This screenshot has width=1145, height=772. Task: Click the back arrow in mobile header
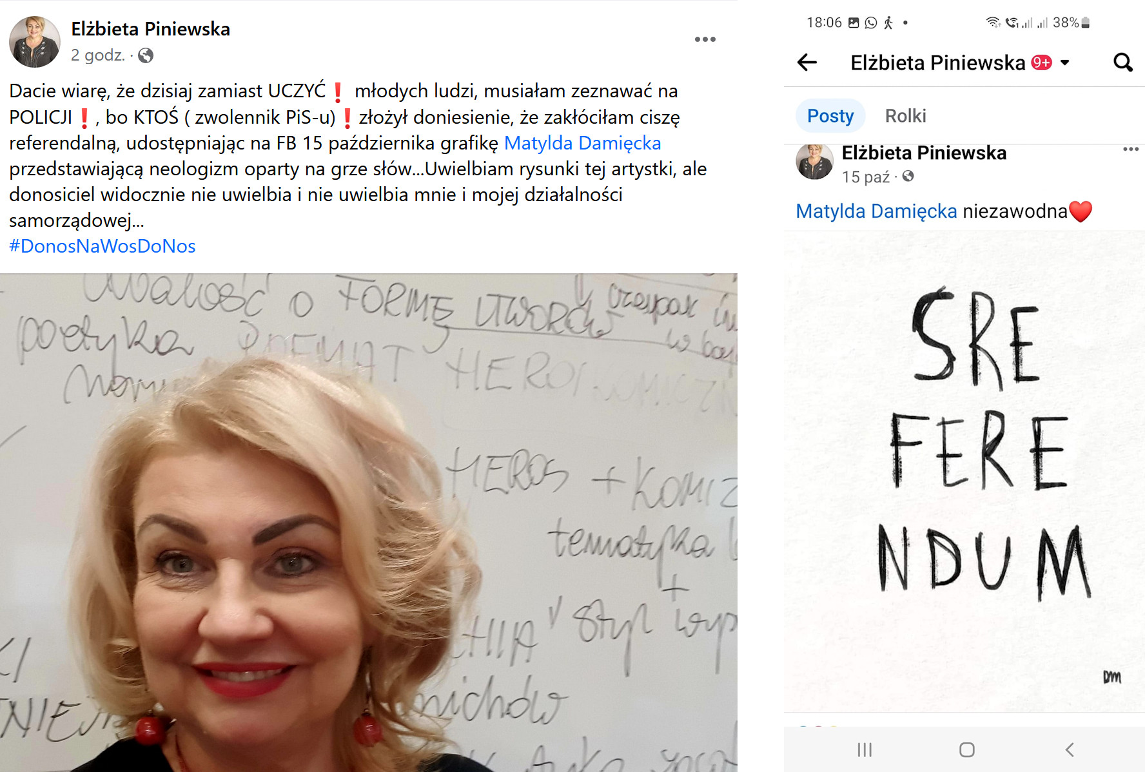click(807, 63)
